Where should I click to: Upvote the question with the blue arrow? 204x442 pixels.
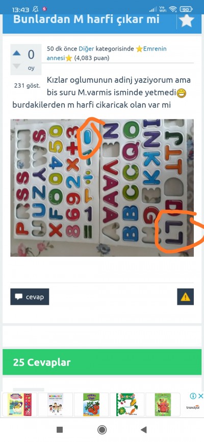click(17, 53)
